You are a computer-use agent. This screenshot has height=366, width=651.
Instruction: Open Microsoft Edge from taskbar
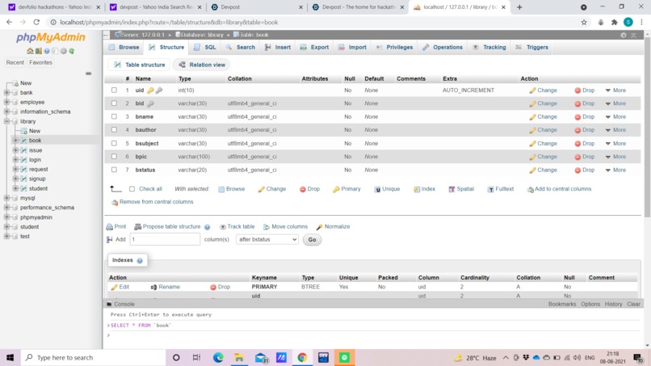click(218, 357)
